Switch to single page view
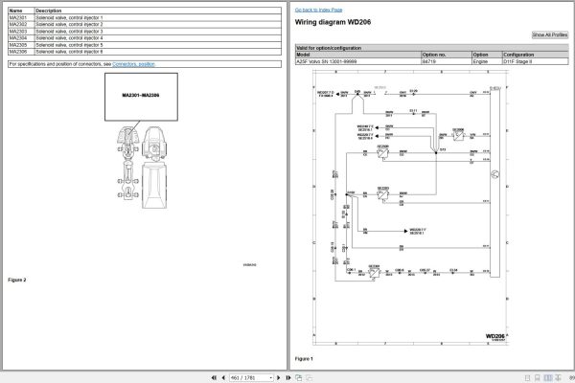This screenshot has width=575, height=383. coord(528,377)
